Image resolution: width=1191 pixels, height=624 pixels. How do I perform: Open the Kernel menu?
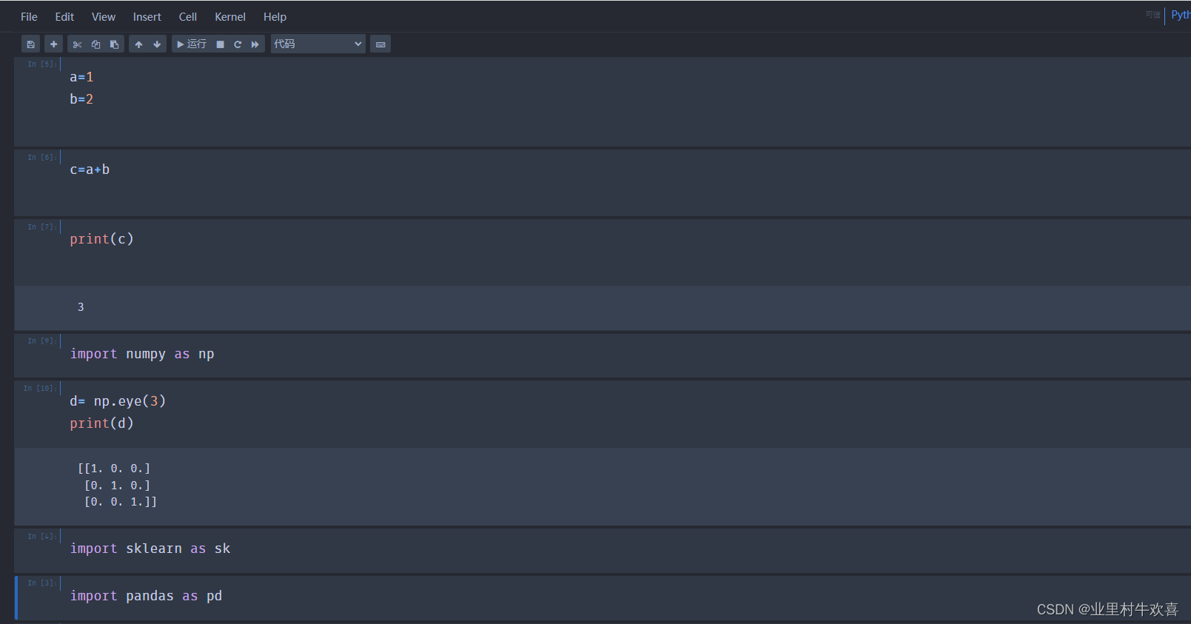[230, 17]
